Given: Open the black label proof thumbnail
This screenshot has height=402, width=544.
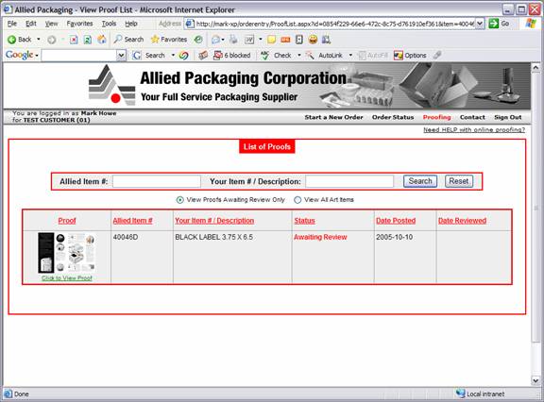Looking at the screenshot, I should [67, 253].
